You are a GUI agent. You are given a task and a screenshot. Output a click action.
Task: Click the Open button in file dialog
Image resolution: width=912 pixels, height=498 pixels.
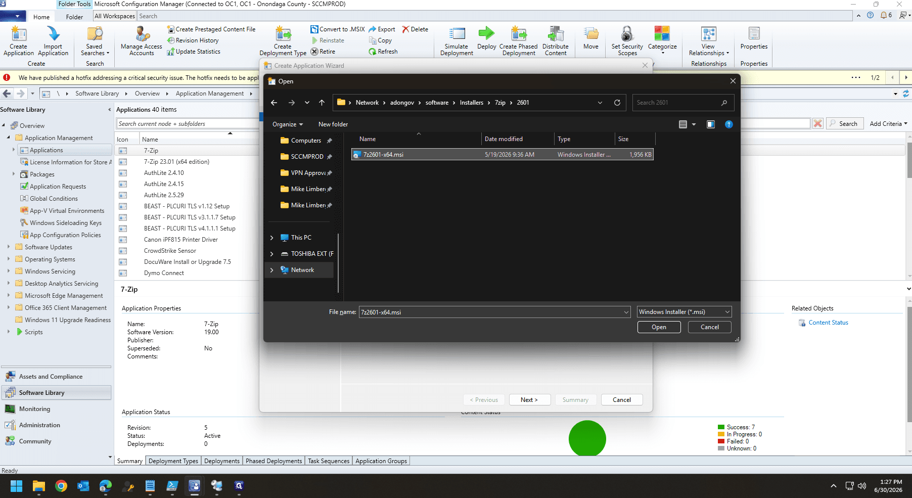coord(659,327)
